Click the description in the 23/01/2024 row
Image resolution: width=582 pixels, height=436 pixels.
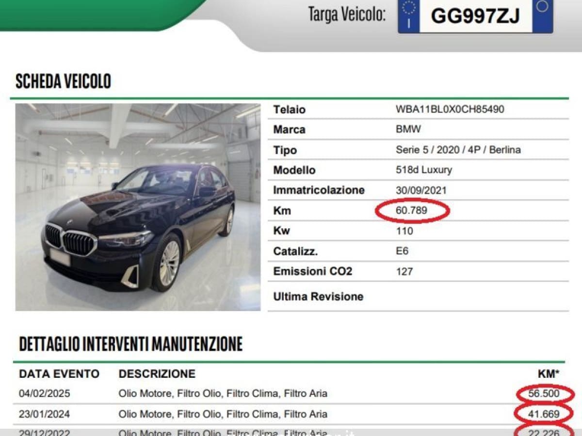[223, 414]
